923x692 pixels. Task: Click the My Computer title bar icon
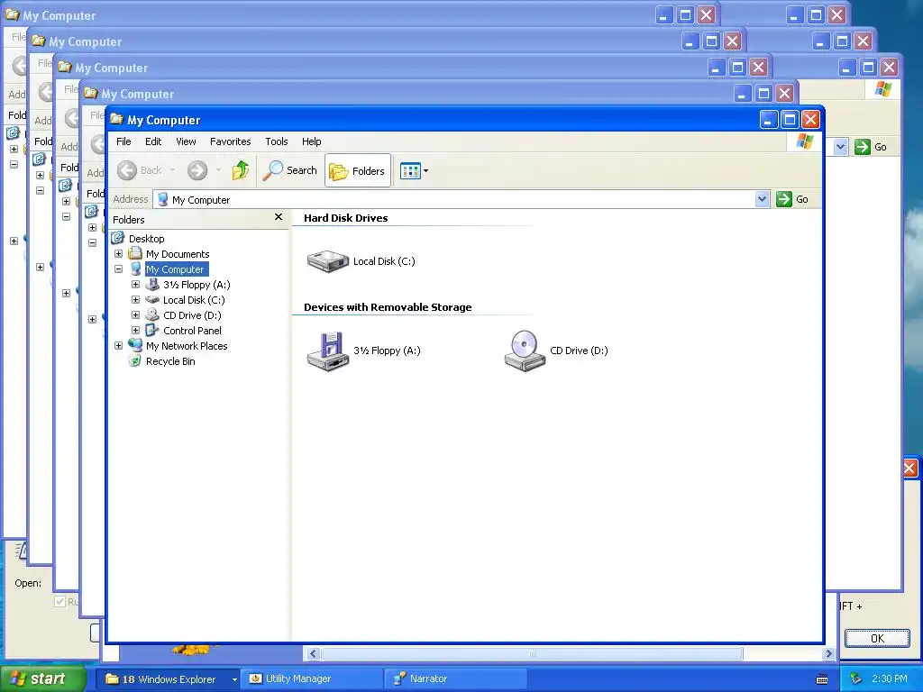coord(116,120)
